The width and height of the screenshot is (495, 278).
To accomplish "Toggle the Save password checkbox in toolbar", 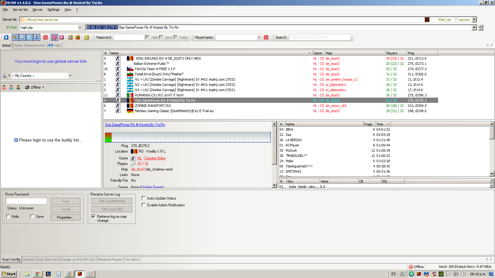I will 161,37.
